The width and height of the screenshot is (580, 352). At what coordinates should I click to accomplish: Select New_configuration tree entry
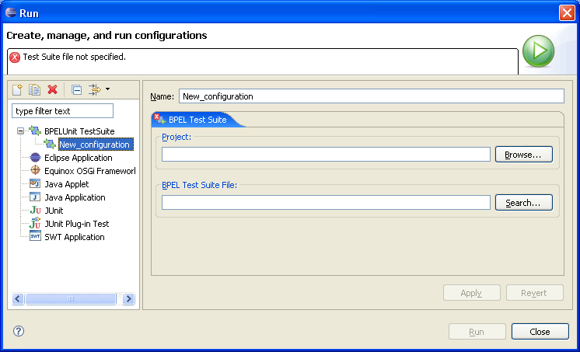95,145
